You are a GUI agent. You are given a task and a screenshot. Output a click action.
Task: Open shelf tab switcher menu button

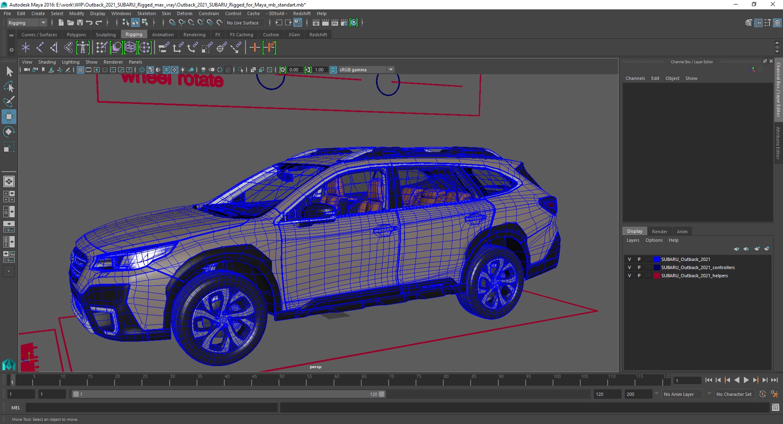pyautogui.click(x=11, y=35)
